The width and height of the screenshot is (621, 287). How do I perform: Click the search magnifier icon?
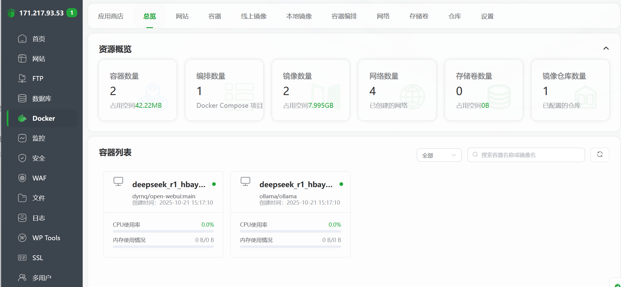(x=475, y=155)
